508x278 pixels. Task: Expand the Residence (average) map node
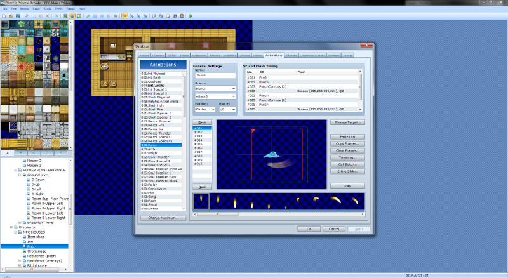(x=20, y=260)
